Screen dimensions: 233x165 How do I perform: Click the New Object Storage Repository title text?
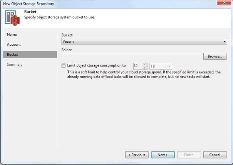point(28,4)
